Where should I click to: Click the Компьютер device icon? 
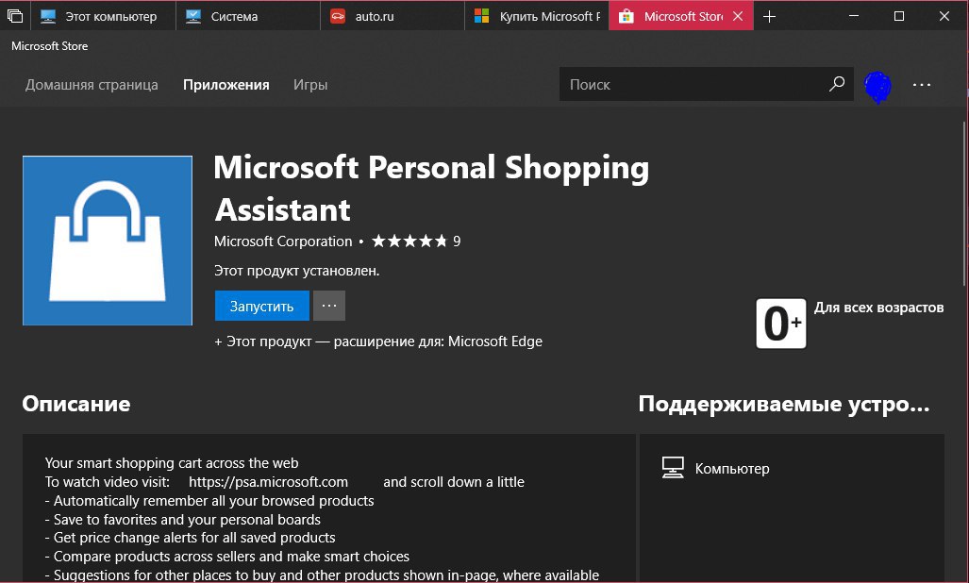[673, 468]
